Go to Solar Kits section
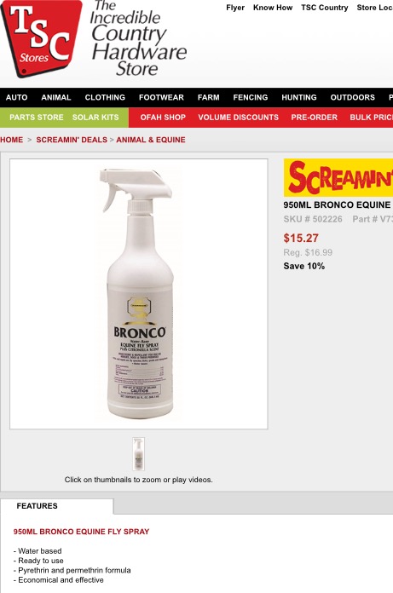 point(95,118)
